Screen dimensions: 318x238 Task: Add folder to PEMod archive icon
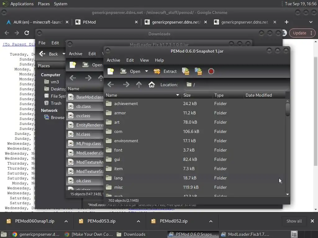(x=198, y=71)
